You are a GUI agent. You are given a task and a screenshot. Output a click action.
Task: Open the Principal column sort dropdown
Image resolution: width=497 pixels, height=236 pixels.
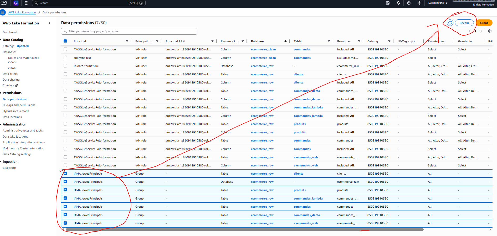[x=127, y=41]
